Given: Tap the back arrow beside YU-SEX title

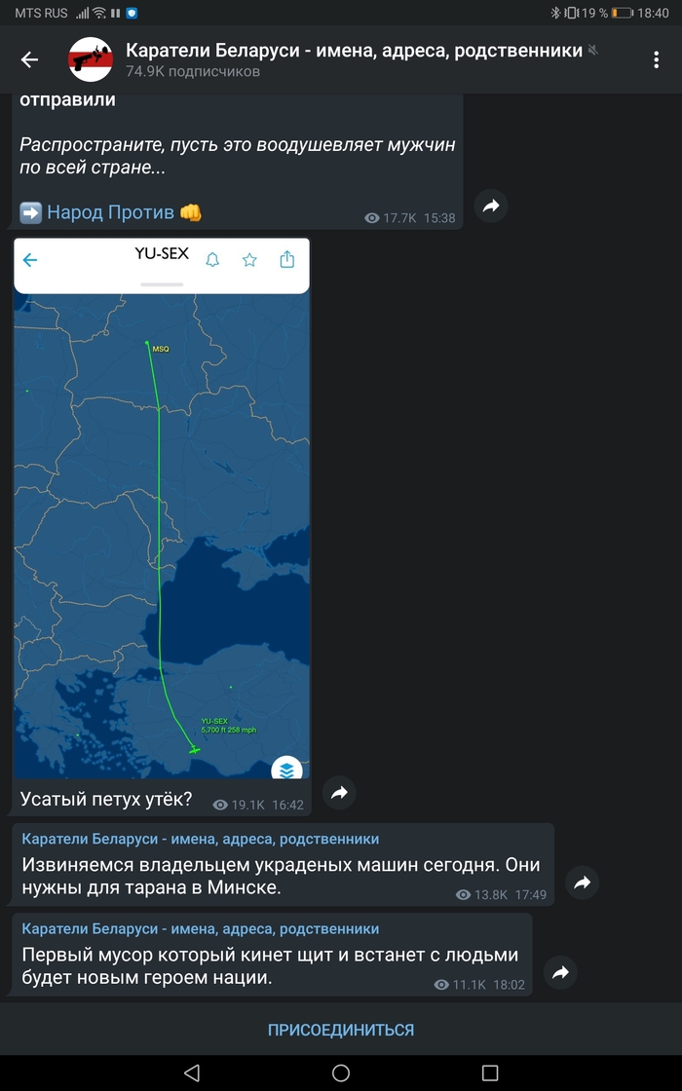Looking at the screenshot, I should click(x=30, y=260).
